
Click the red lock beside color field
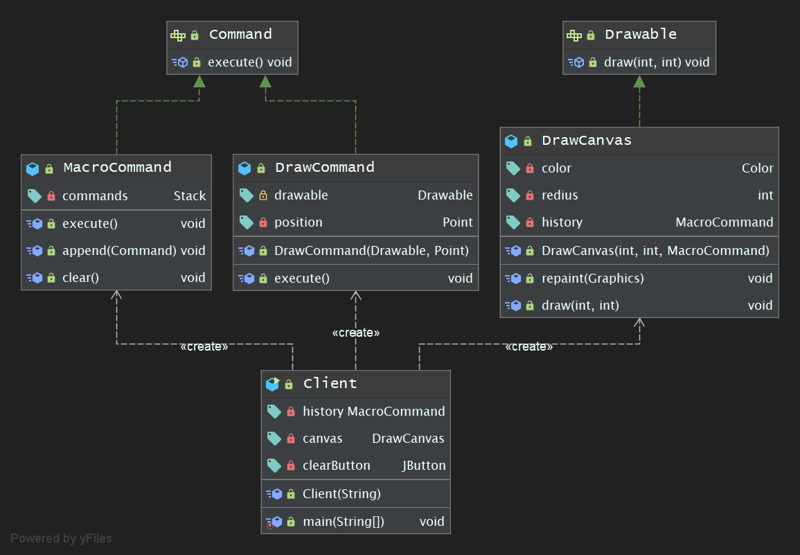(530, 168)
